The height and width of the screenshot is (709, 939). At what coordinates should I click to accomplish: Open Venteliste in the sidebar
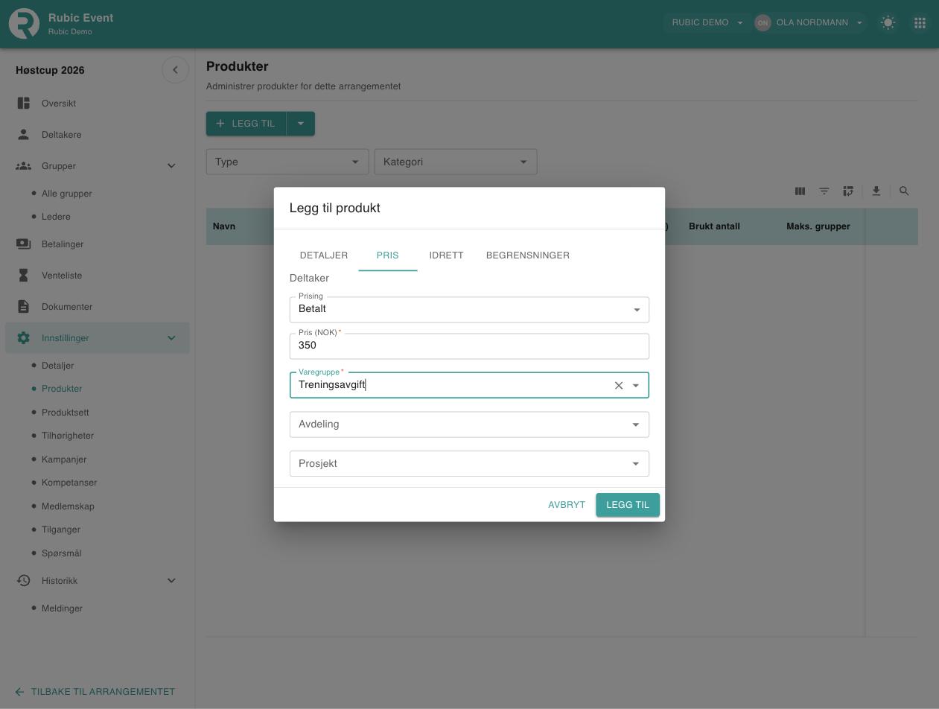click(x=97, y=276)
